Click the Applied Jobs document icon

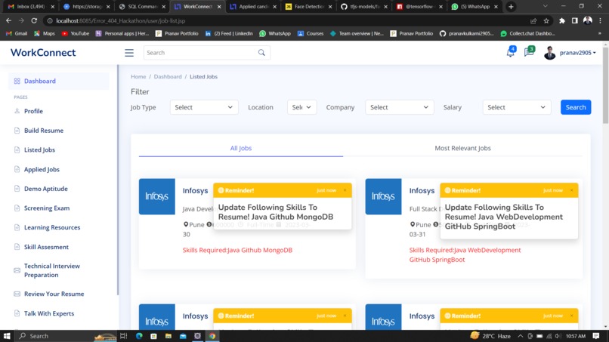click(x=17, y=169)
